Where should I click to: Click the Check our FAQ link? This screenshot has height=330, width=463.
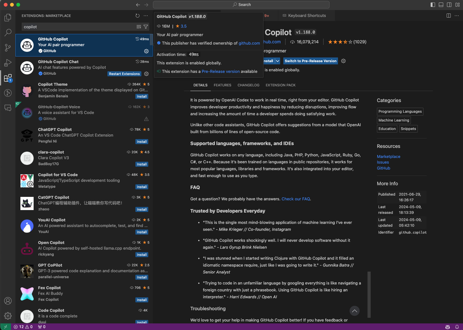tap(295, 199)
